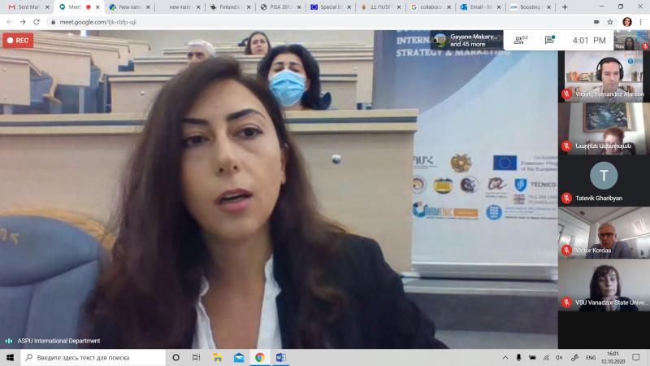Open the participants list icon
Viewport: 650px width, 366px height.
click(x=520, y=40)
